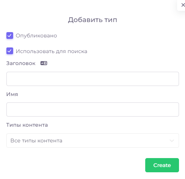Screen dimensions: 185x179
Task: Toggle the Использовать для поиска checkbox
Action: point(10,51)
